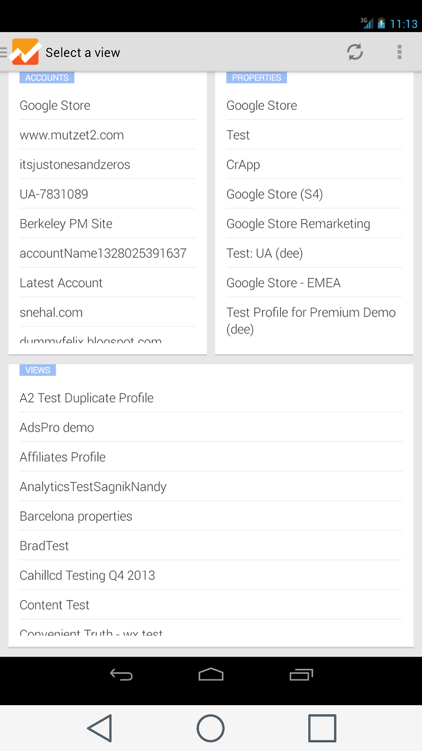Tap the triangle back navigation button
This screenshot has width=422, height=751.
[100, 728]
